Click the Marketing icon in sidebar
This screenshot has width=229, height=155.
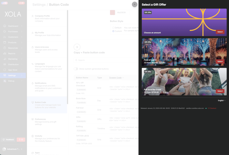coord(5,59)
